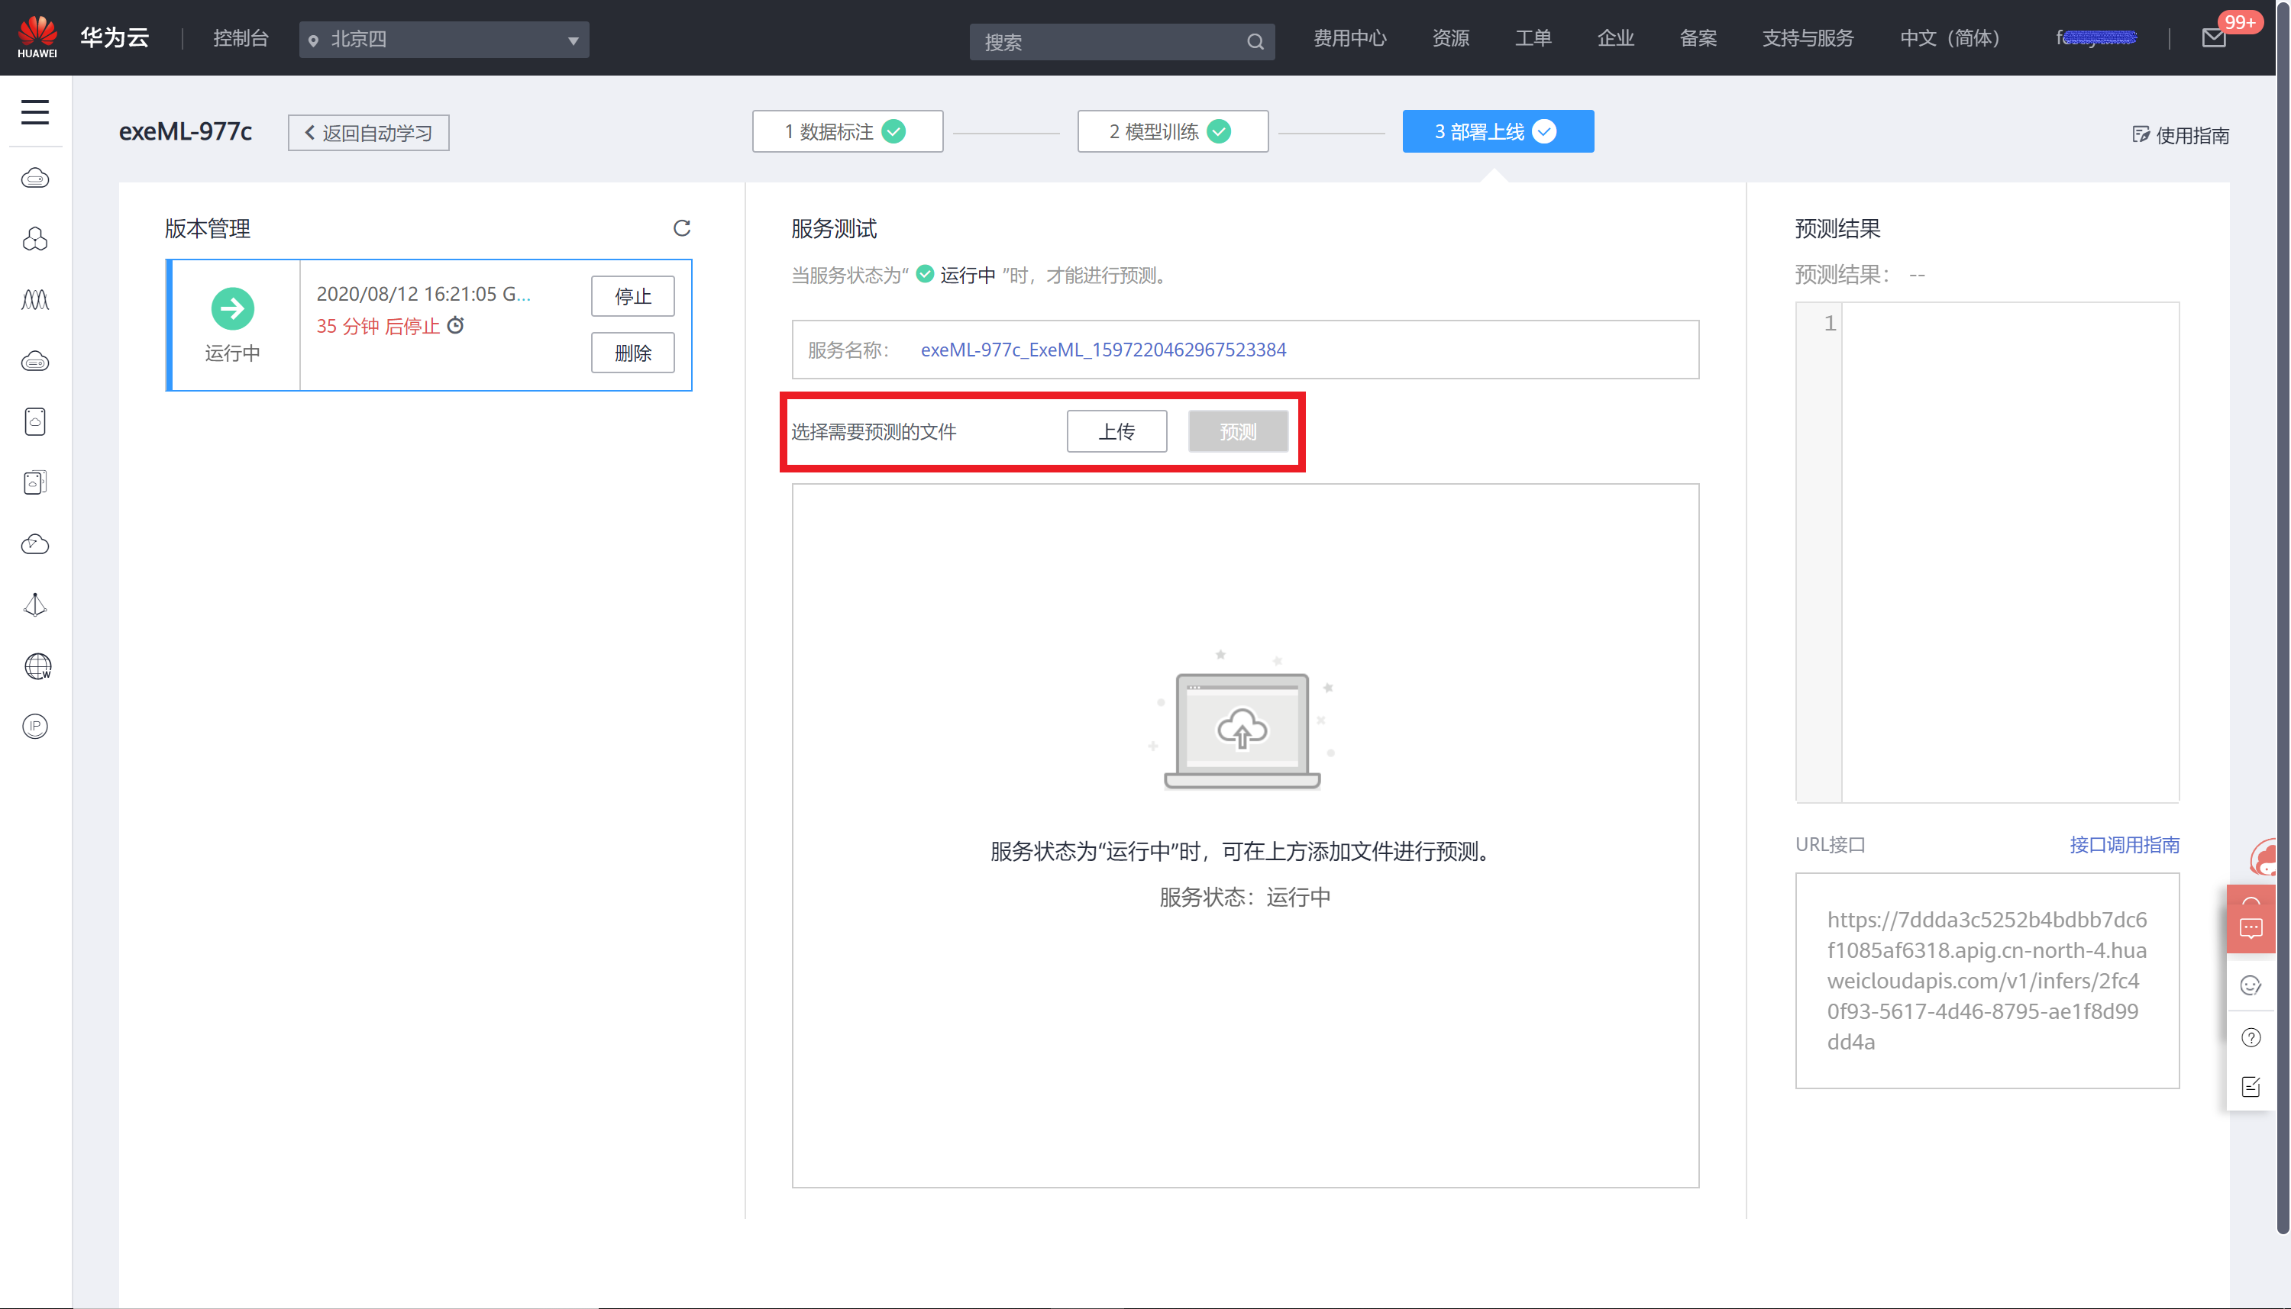The image size is (2291, 1309).
Task: Click the timer icon beside 35 分钟 后停止
Action: [x=456, y=325]
